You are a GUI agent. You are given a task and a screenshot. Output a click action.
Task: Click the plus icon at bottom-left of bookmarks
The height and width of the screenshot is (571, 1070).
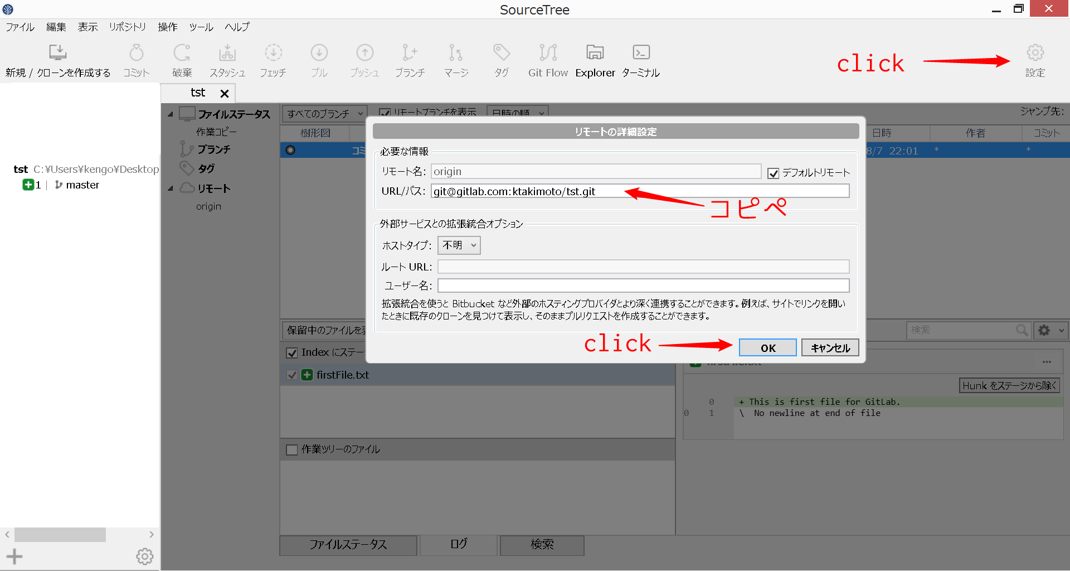(14, 556)
